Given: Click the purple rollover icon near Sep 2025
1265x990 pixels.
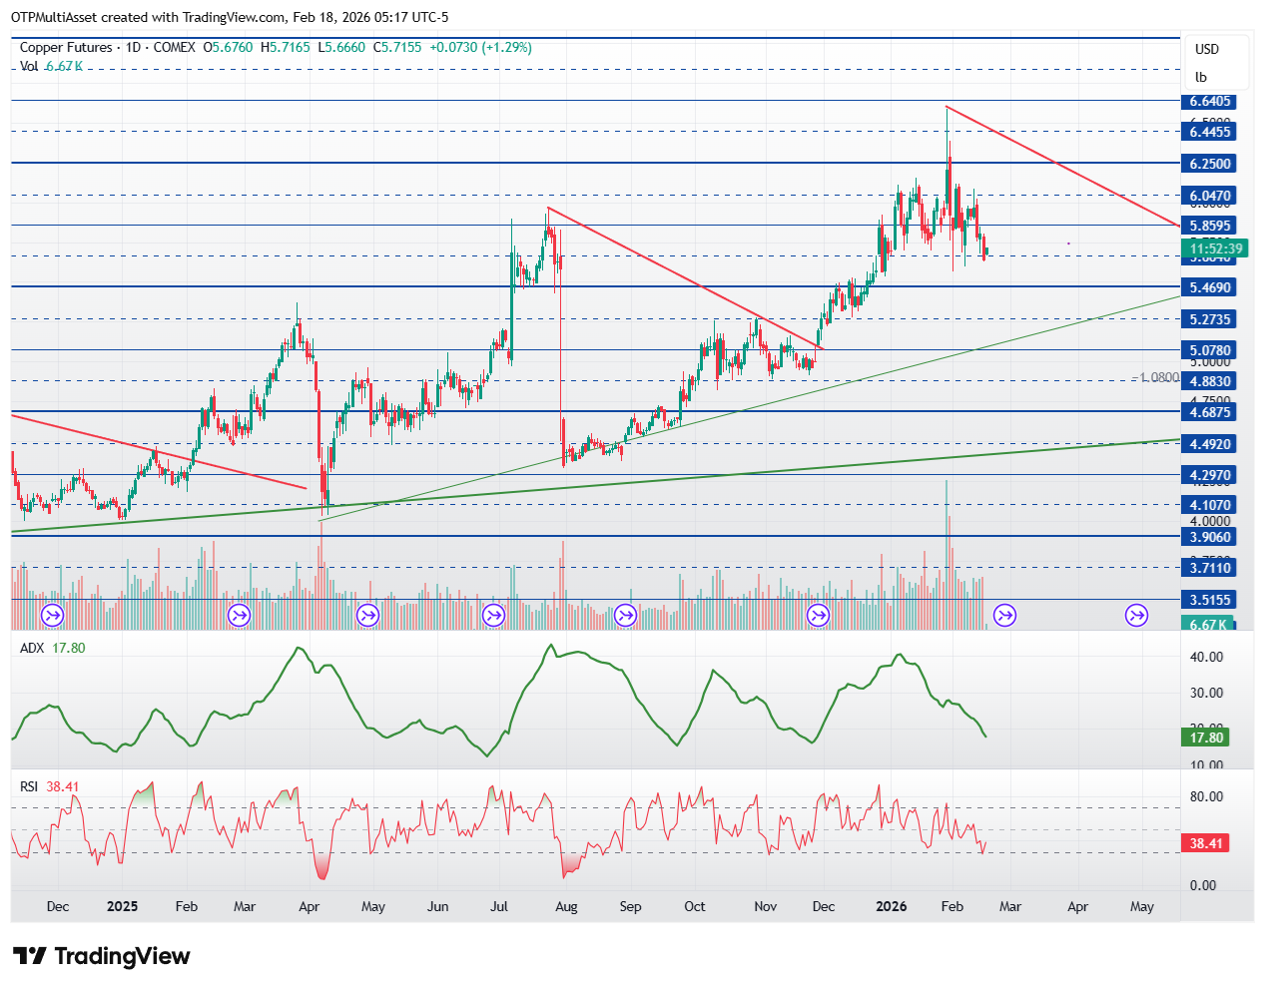Looking at the screenshot, I should [x=625, y=615].
